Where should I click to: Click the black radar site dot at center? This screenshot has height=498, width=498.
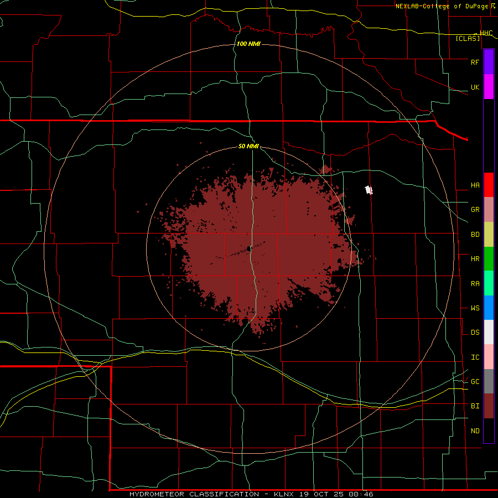pyautogui.click(x=248, y=248)
